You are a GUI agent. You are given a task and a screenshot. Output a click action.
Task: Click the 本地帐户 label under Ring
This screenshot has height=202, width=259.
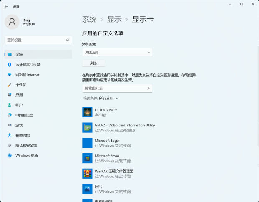point(28,25)
